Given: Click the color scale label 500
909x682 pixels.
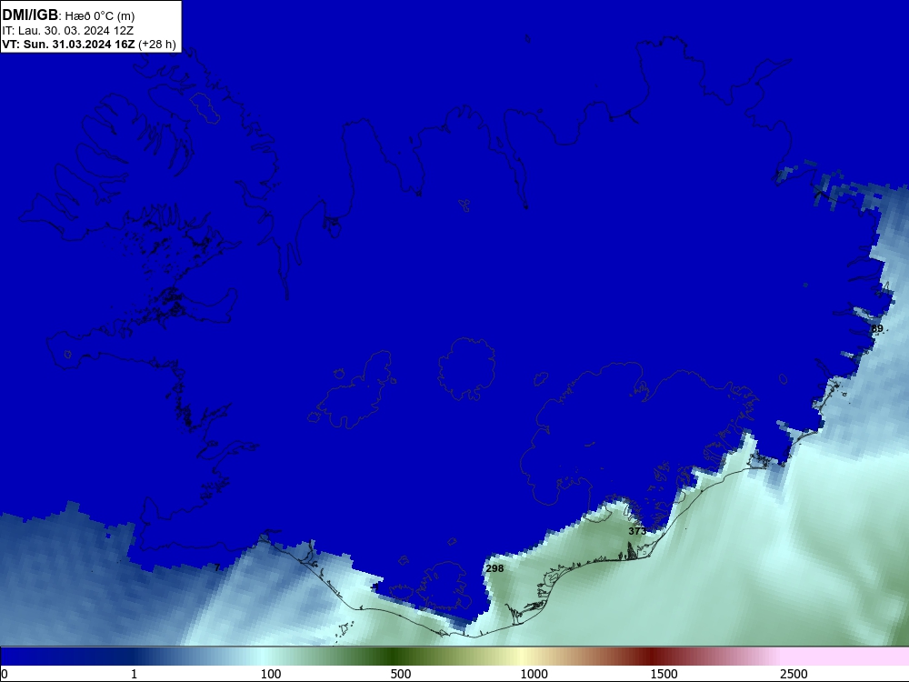Looking at the screenshot, I should tap(401, 674).
